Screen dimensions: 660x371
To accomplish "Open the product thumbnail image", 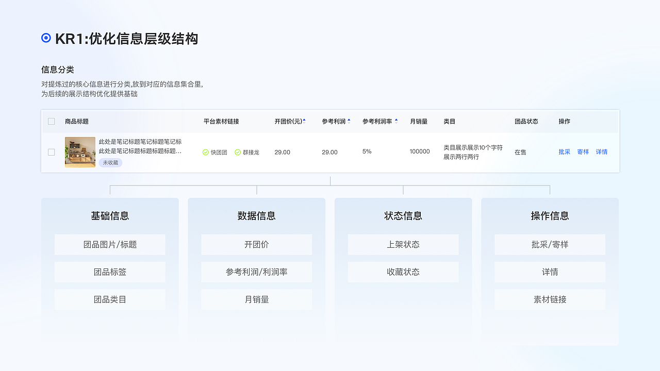I will [x=80, y=152].
